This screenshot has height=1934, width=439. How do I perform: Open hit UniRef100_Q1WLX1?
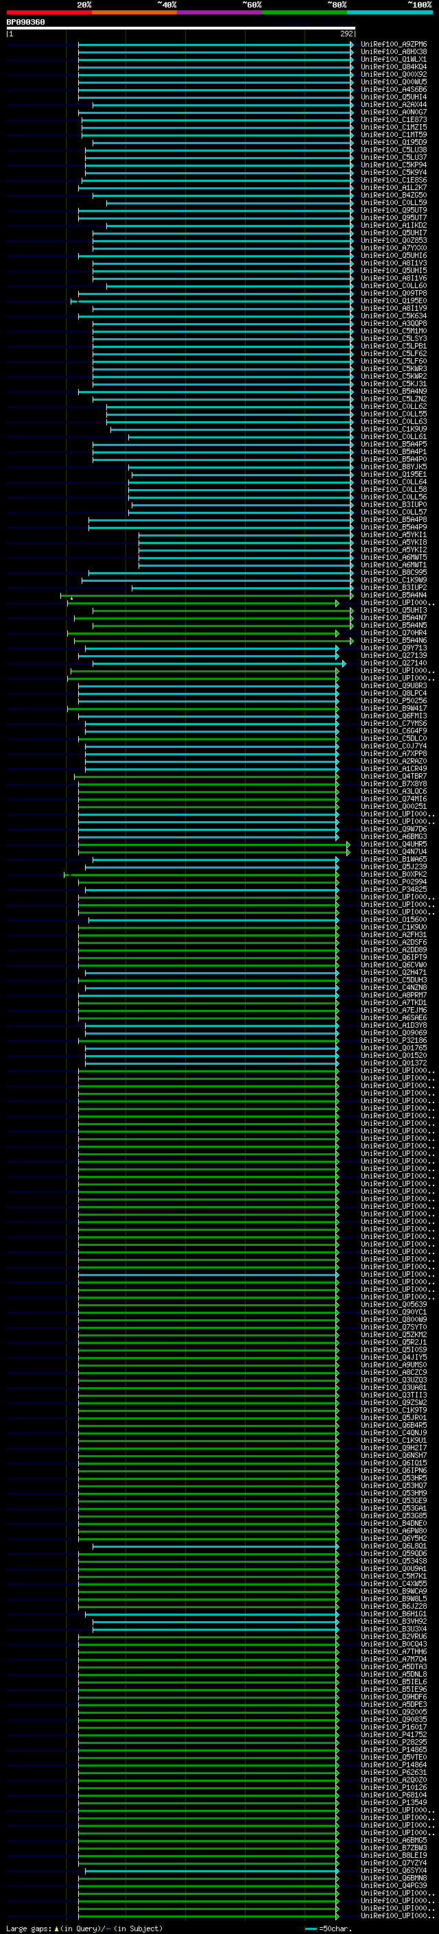coord(394,59)
